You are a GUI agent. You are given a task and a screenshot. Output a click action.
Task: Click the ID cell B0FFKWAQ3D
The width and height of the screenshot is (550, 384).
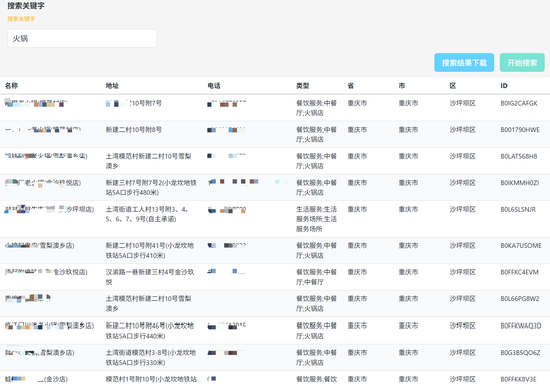521,326
